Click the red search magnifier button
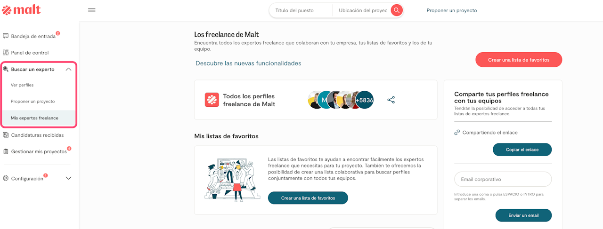The image size is (603, 229). (397, 10)
